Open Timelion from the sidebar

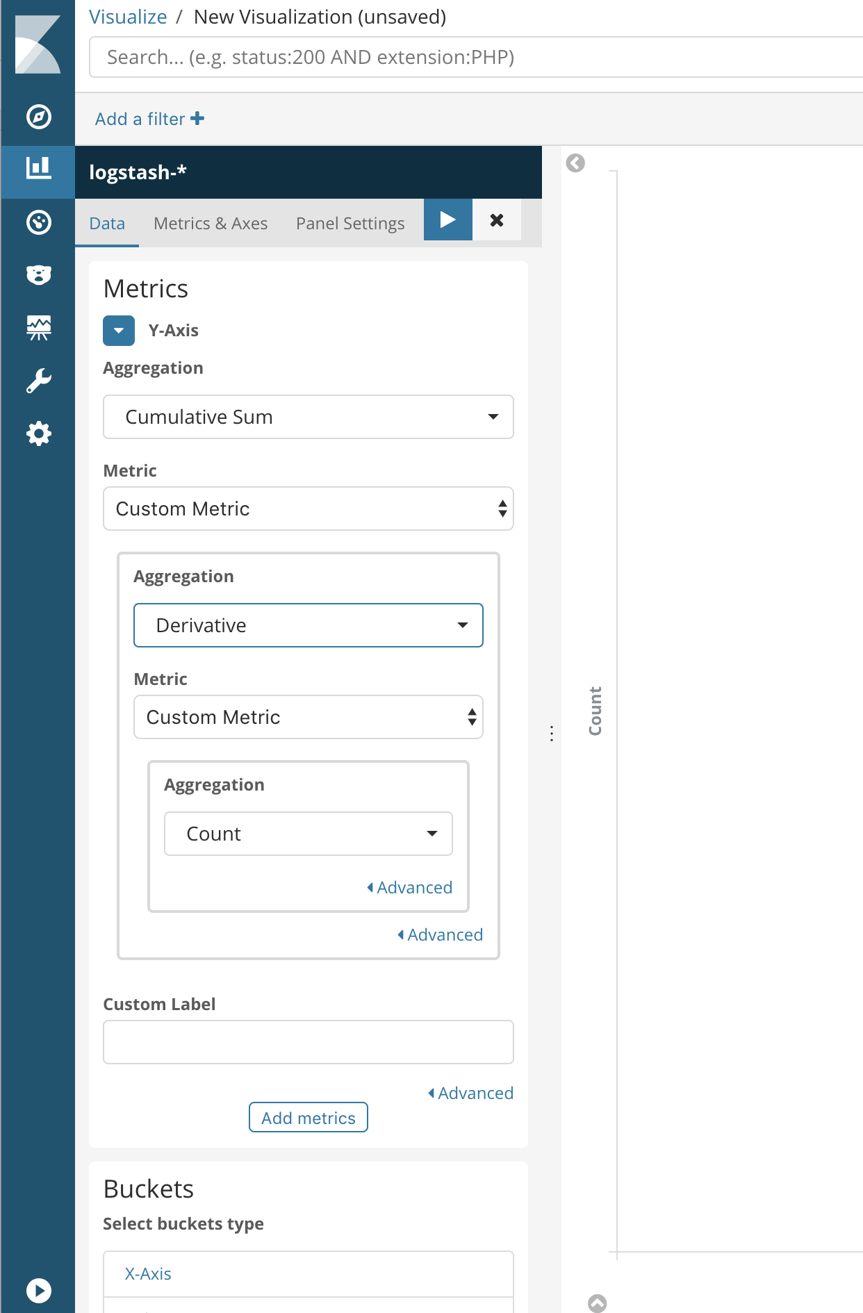click(38, 327)
